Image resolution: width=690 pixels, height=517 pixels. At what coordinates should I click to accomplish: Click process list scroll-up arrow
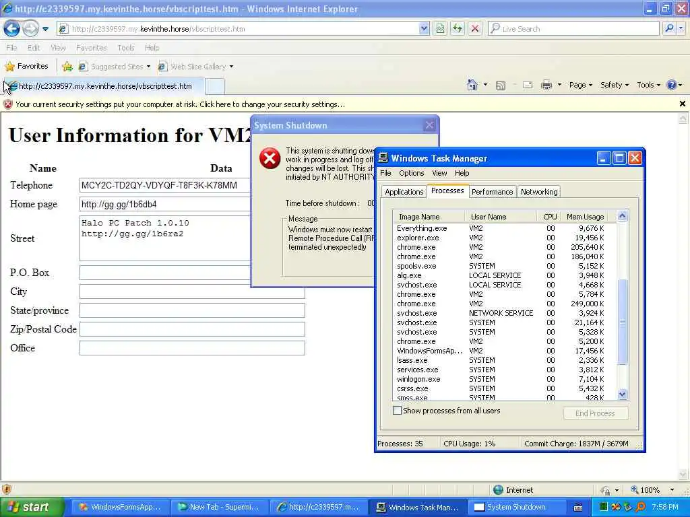(x=622, y=216)
